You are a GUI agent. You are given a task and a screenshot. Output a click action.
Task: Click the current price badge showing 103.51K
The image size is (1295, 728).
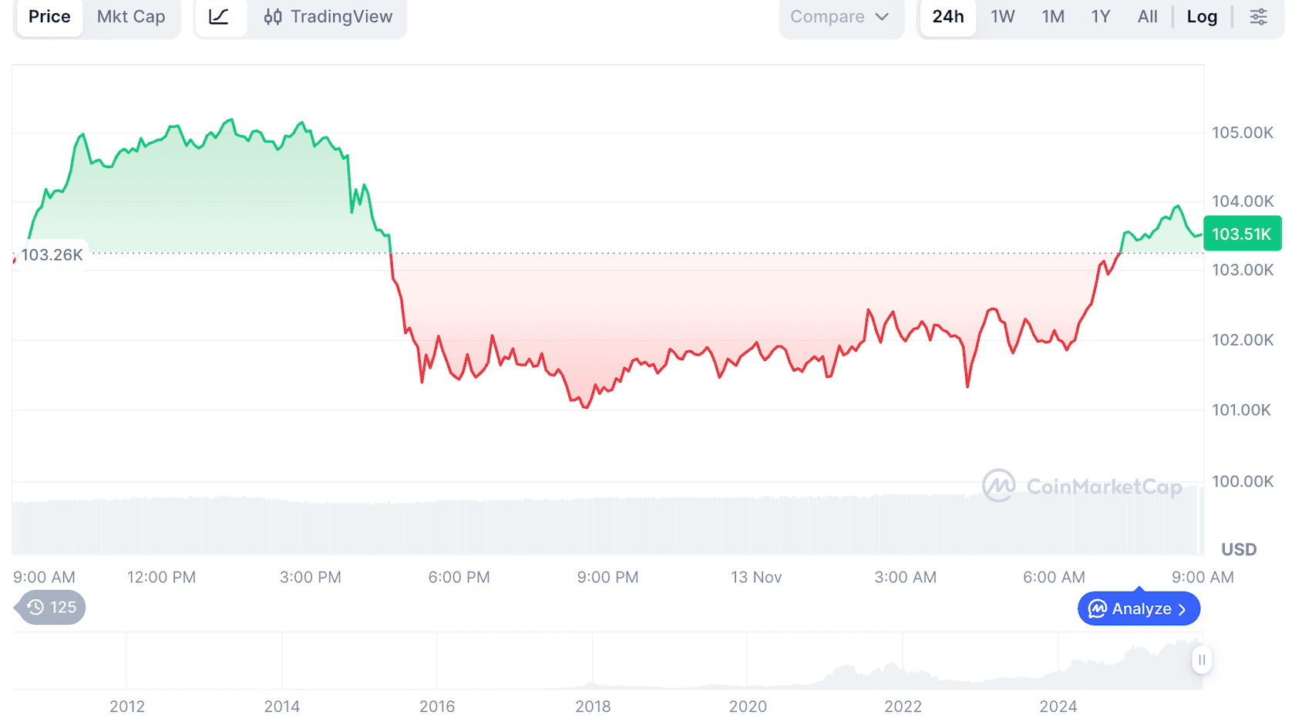pyautogui.click(x=1242, y=234)
